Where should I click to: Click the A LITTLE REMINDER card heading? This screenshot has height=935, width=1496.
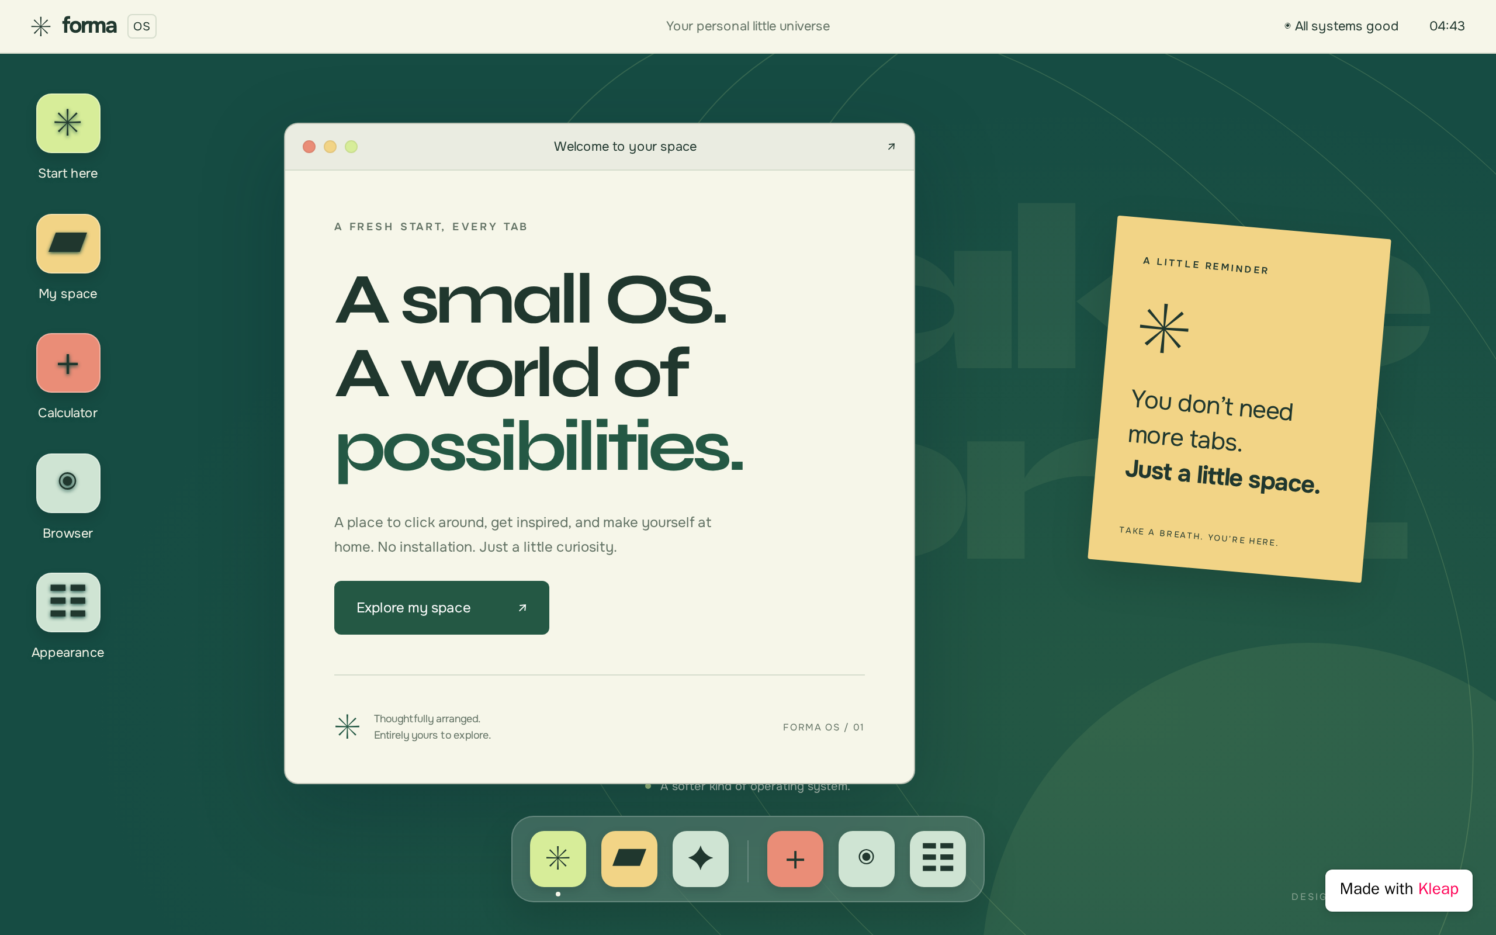1206,265
